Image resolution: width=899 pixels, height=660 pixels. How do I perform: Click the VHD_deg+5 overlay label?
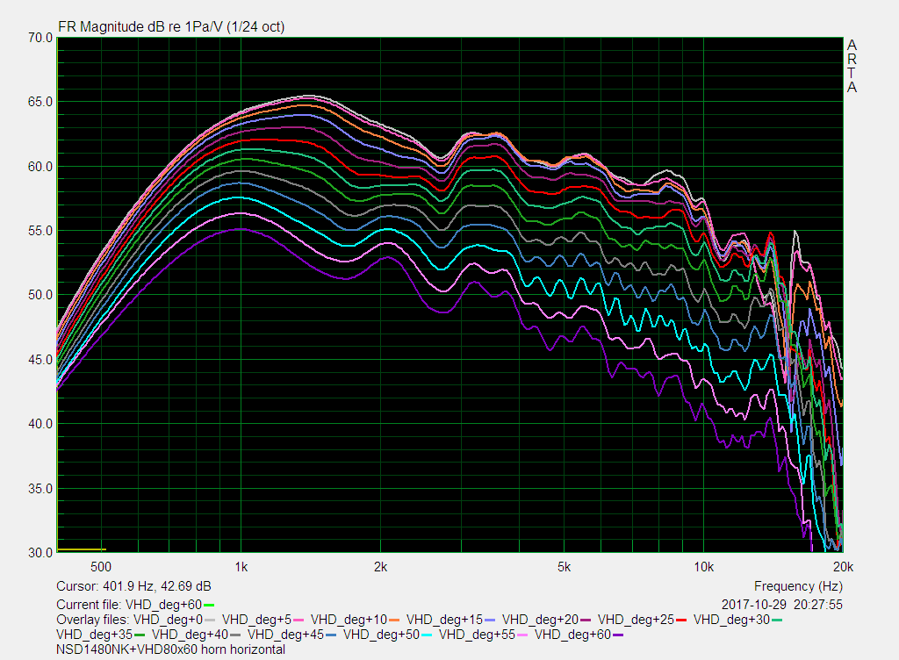coord(257,620)
